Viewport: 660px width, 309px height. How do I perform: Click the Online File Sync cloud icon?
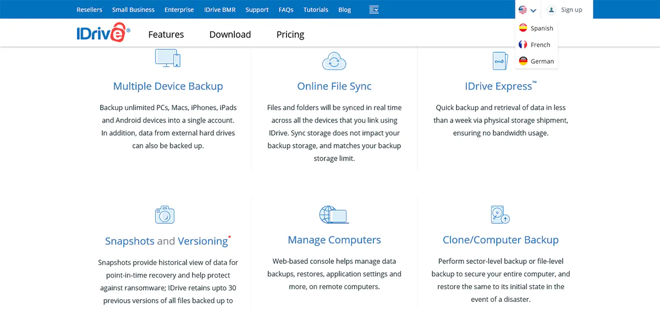coord(334,61)
